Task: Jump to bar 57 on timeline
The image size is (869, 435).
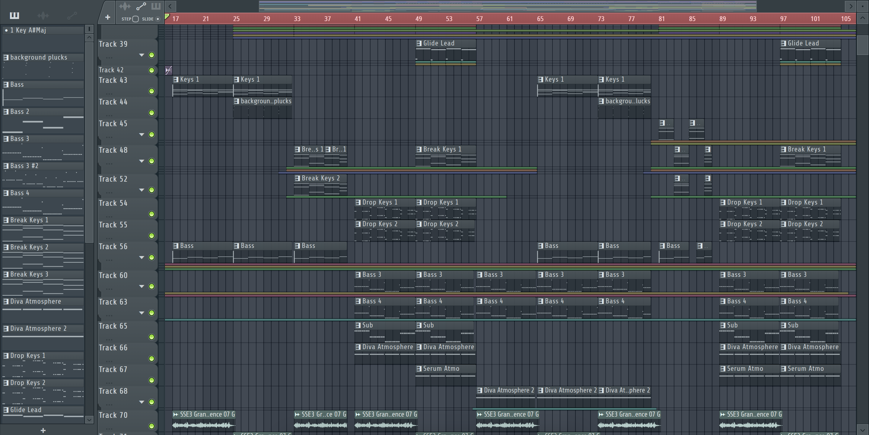Action: 479,19
